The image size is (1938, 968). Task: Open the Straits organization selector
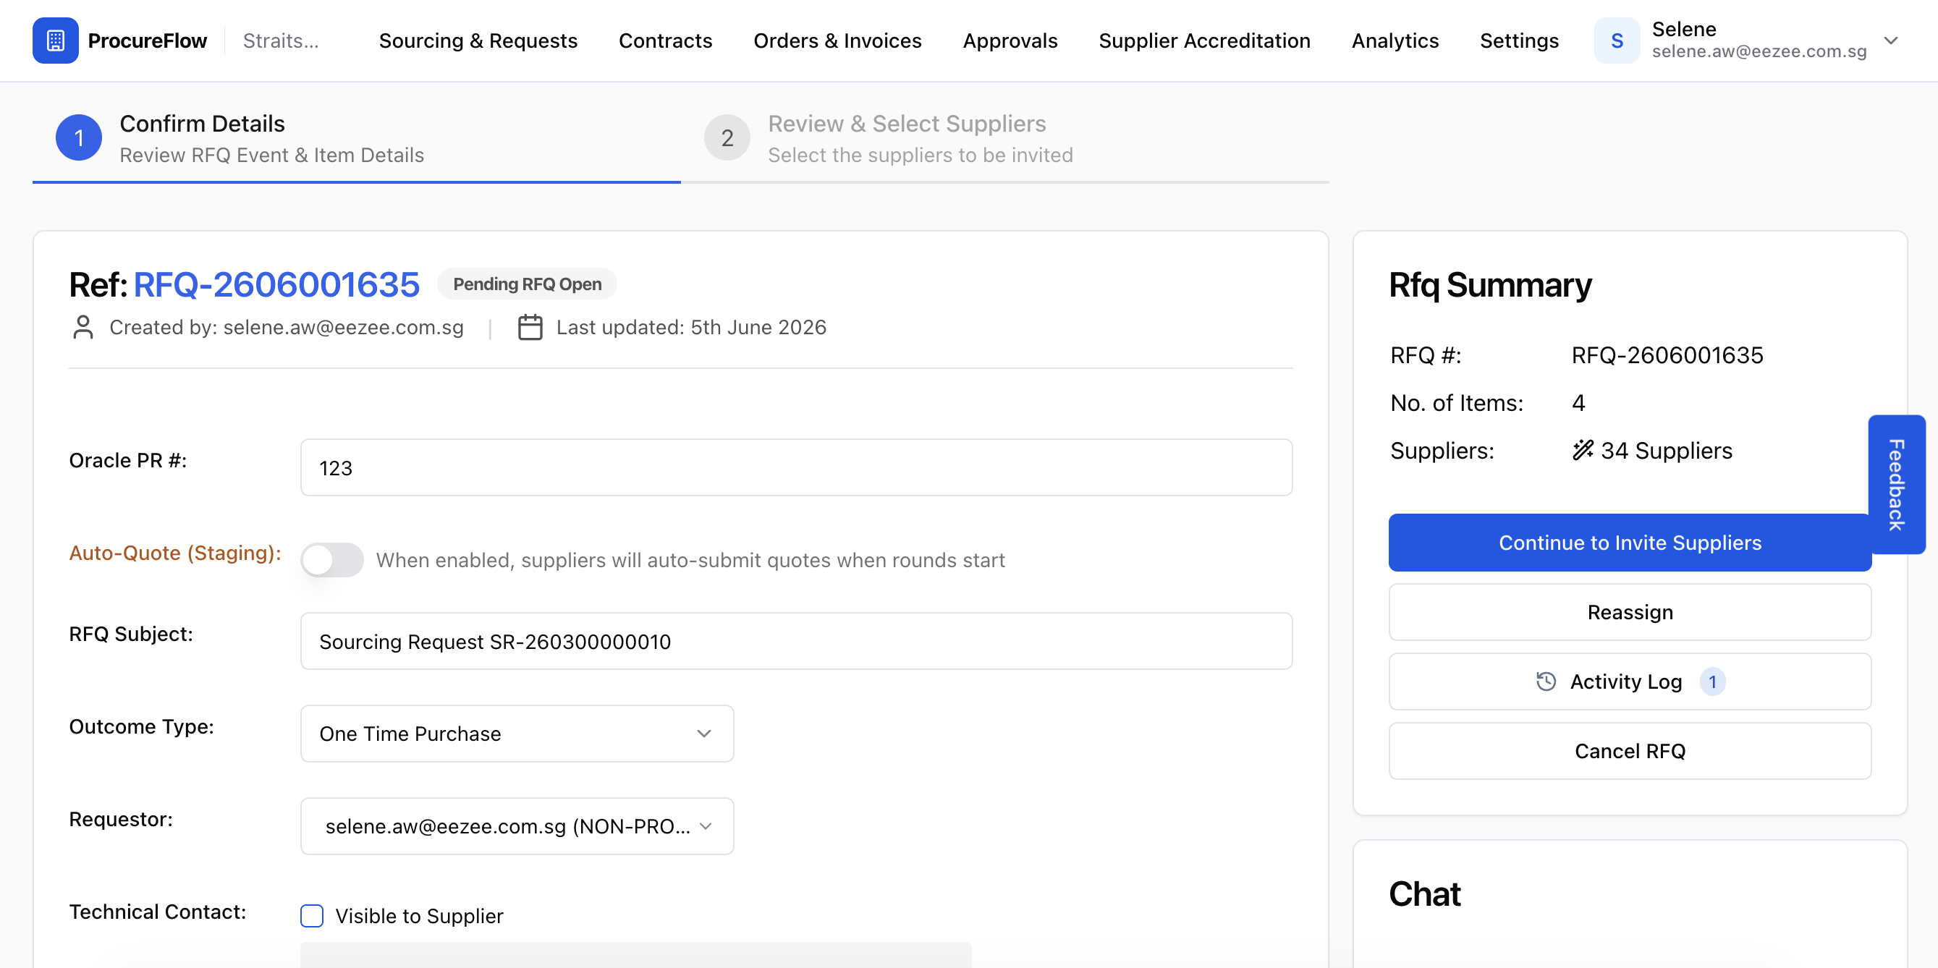[281, 41]
